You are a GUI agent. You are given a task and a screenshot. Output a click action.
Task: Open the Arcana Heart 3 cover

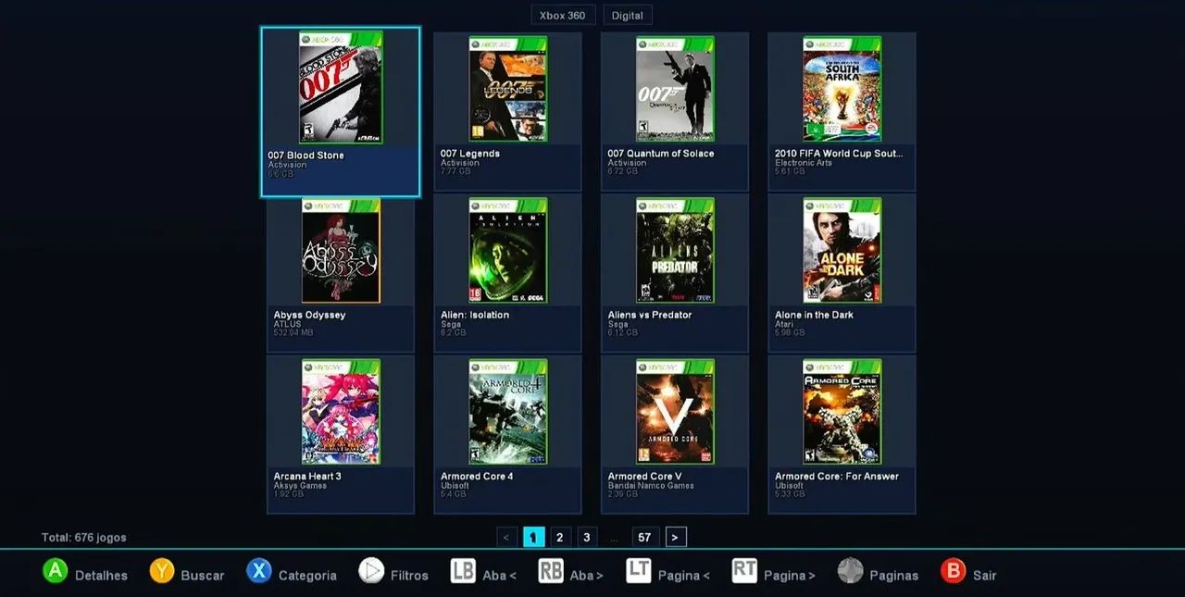click(x=341, y=412)
